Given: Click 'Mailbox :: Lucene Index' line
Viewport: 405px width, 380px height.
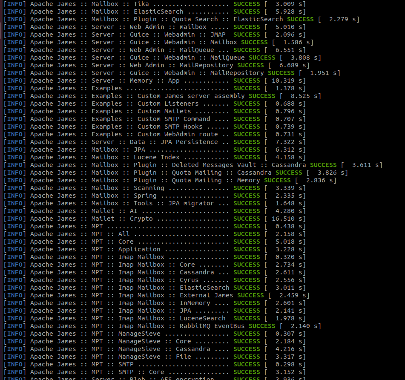Looking at the screenshot, I should click(155, 157).
